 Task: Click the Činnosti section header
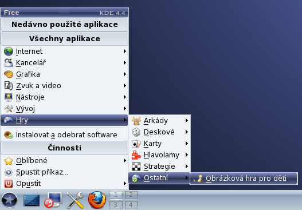pyautogui.click(x=65, y=148)
